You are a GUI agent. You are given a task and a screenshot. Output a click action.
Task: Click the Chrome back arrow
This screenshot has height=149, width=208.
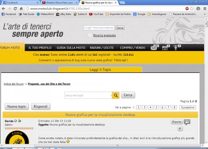click(3, 8)
